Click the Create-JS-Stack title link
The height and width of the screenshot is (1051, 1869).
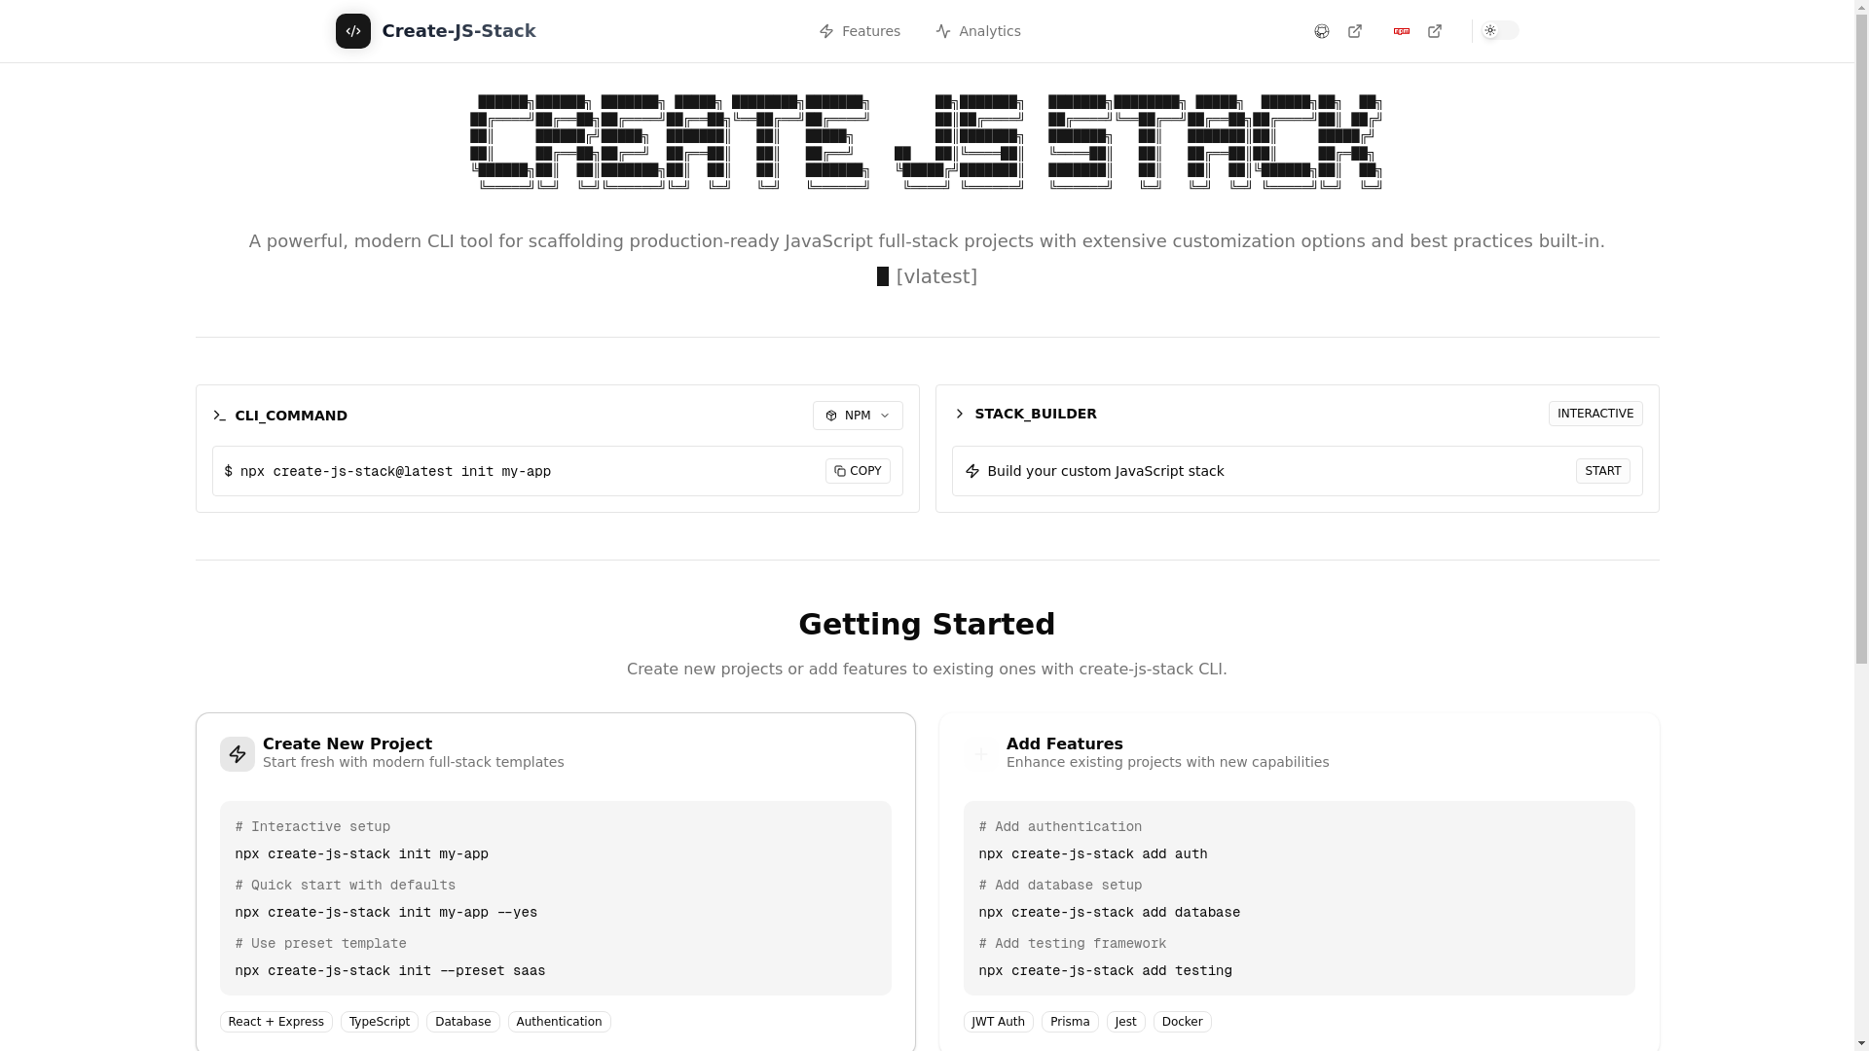[458, 31]
